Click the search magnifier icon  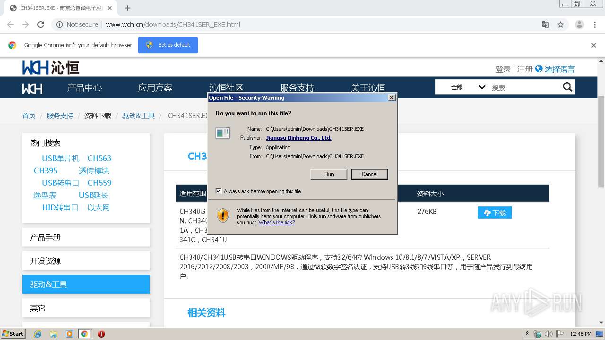(x=568, y=87)
